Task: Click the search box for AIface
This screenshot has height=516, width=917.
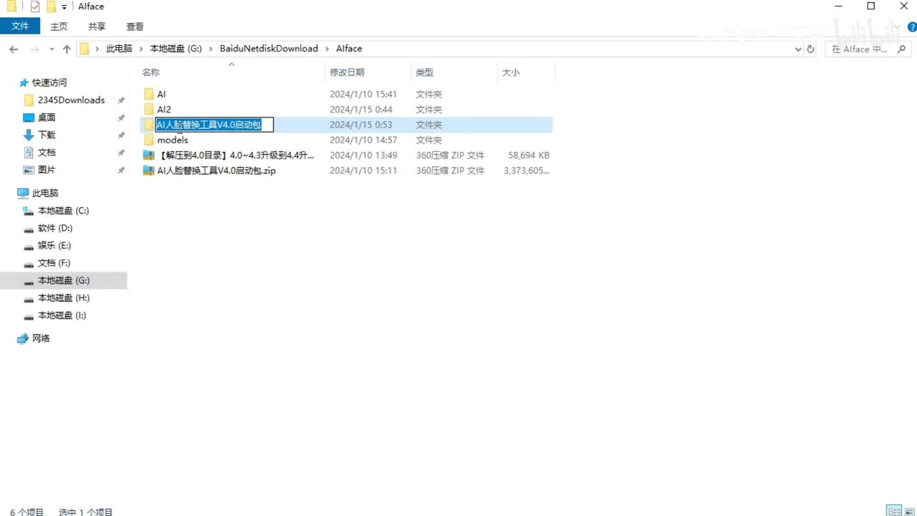Action: pyautogui.click(x=867, y=49)
